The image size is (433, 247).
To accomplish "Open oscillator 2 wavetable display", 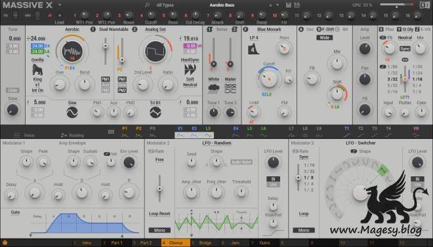I will tap(155, 51).
